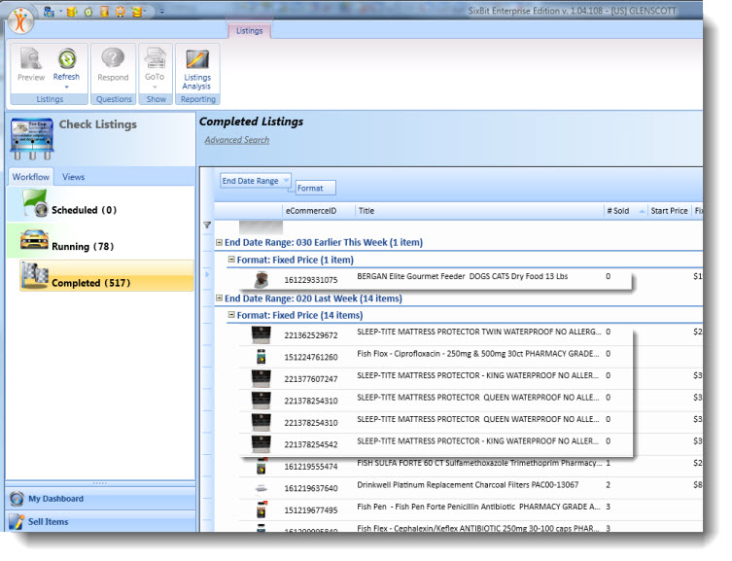Select the Listings ribbon tab
The height and width of the screenshot is (561, 732).
click(x=249, y=30)
